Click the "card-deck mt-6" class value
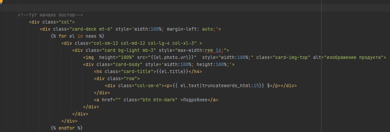 [91, 29]
